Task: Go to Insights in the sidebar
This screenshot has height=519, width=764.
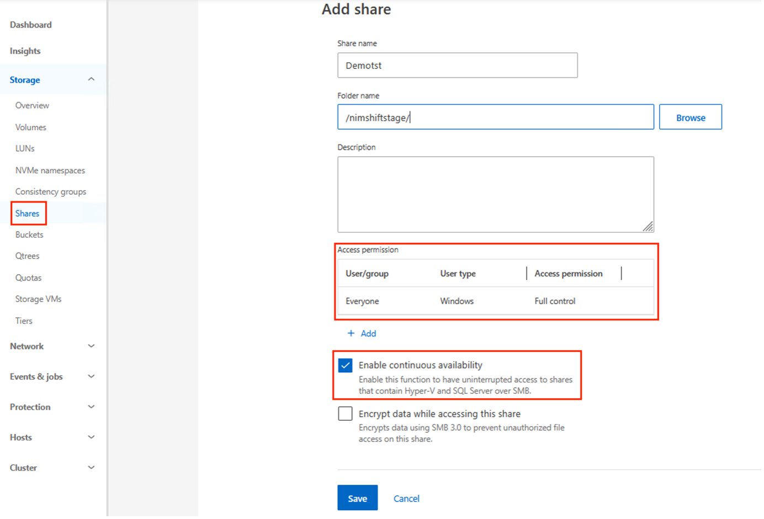Action: (x=25, y=51)
